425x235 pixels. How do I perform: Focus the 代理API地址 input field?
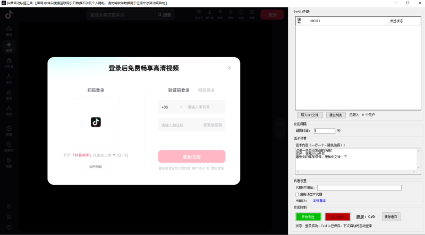tap(359, 187)
